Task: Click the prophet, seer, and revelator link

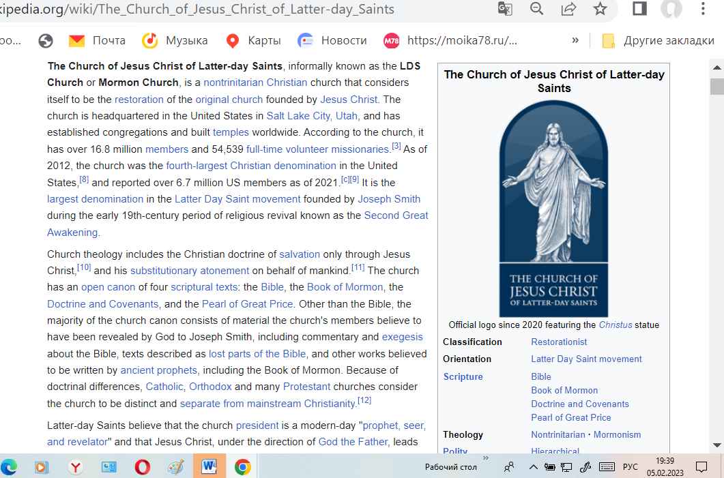Action: pos(395,425)
